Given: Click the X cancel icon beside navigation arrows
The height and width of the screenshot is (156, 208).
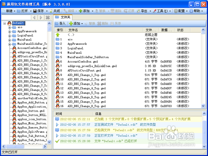Looking at the screenshot, I should (x=48, y=17).
